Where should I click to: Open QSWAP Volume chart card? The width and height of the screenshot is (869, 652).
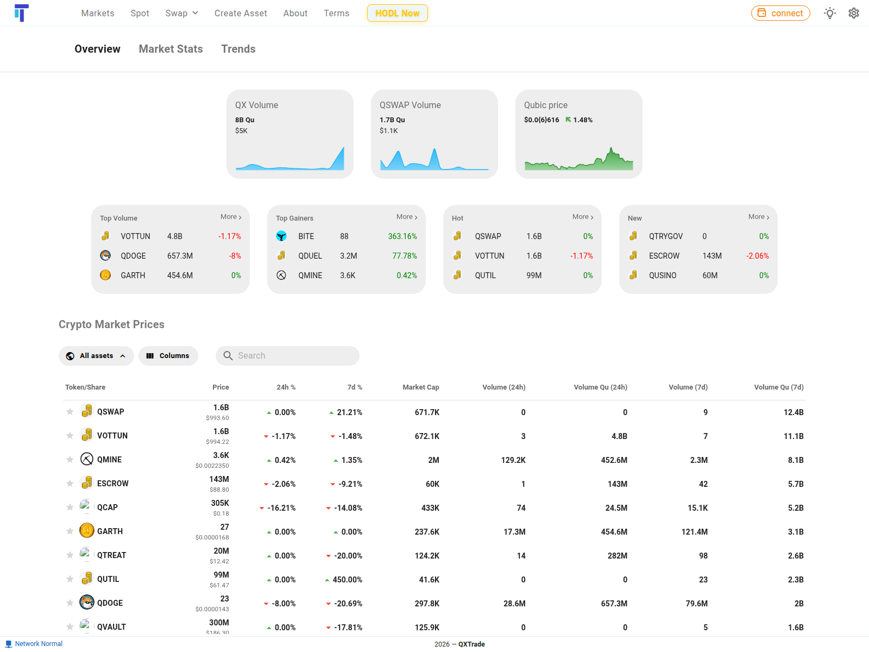[434, 134]
